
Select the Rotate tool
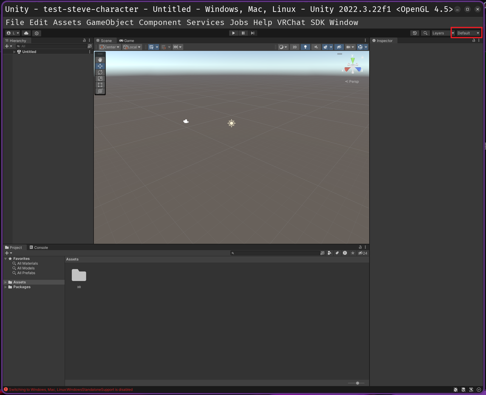(x=100, y=72)
